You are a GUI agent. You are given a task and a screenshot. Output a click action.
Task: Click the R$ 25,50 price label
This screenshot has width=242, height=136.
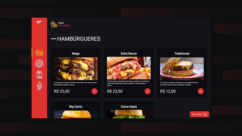pyautogui.click(x=62, y=91)
